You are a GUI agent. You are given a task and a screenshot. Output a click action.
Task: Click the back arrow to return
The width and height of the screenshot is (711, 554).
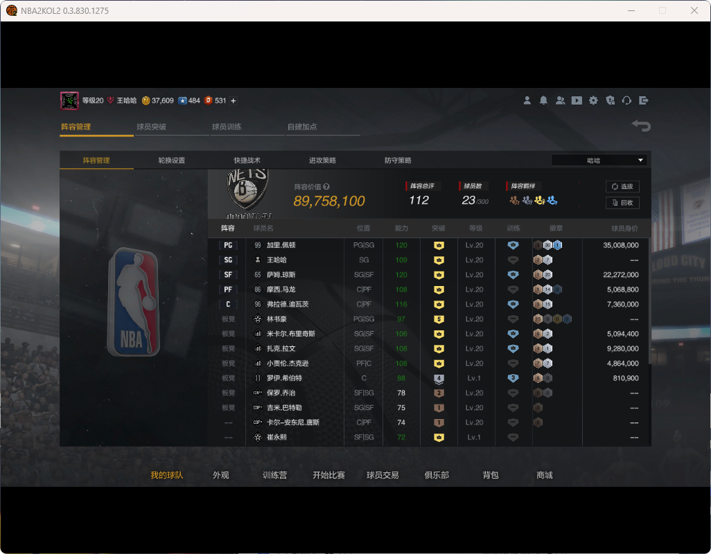641,125
